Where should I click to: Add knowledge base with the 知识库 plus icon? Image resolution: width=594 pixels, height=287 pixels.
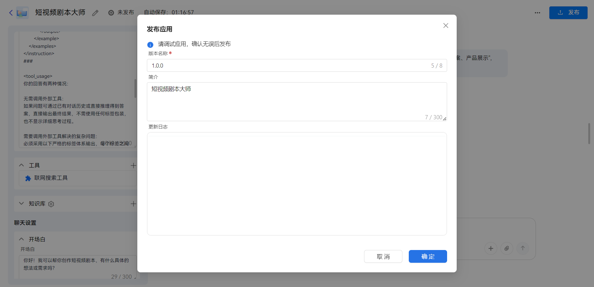click(133, 204)
